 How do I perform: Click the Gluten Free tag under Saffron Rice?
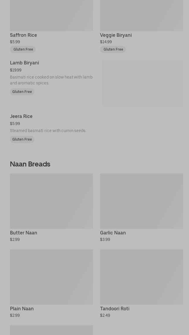(x=23, y=49)
